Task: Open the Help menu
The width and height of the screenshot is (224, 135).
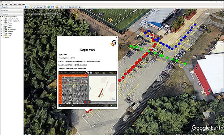Action: 23,4
